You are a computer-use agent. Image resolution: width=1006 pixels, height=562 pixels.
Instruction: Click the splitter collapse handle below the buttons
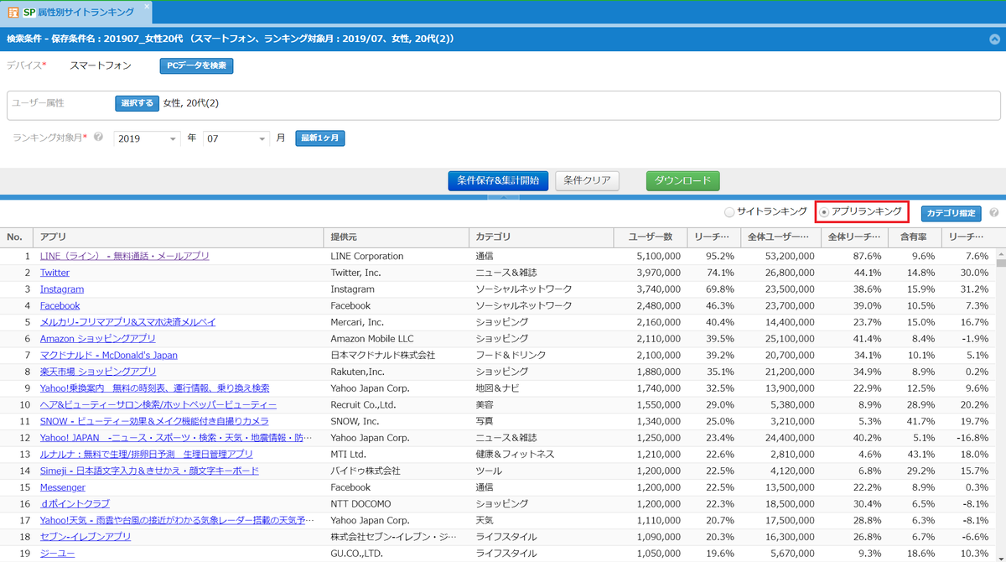pyautogui.click(x=503, y=197)
